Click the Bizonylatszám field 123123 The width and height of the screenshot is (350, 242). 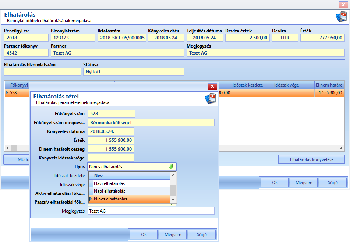pyautogui.click(x=73, y=38)
